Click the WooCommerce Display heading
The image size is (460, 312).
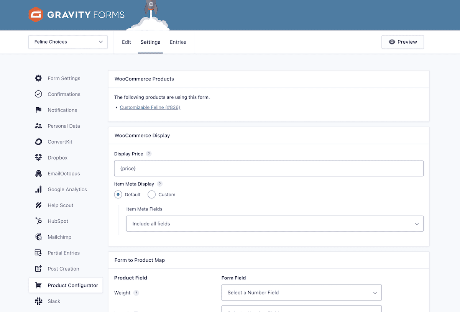point(142,135)
